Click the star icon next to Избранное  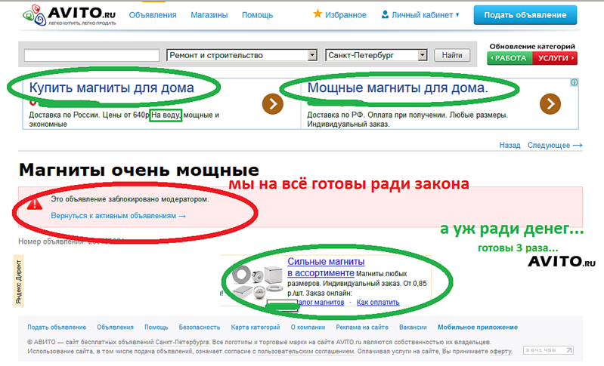point(317,14)
